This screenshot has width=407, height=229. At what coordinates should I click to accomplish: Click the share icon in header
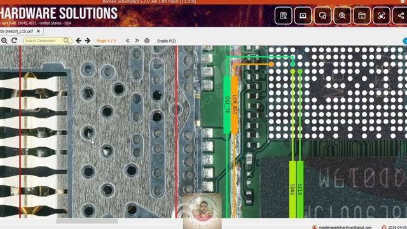pos(400,15)
